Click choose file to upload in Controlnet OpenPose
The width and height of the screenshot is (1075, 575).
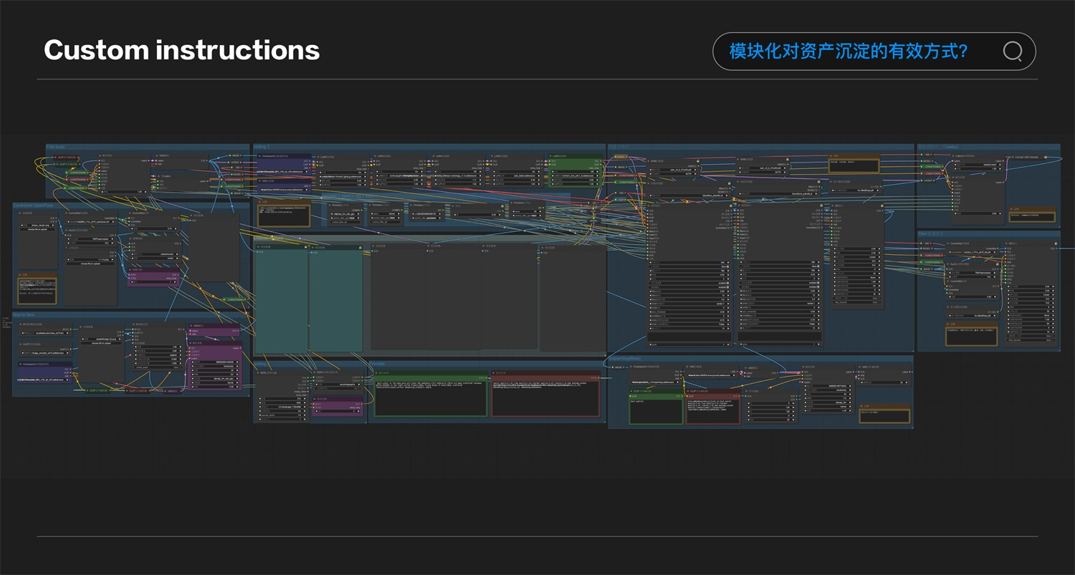[x=37, y=229]
